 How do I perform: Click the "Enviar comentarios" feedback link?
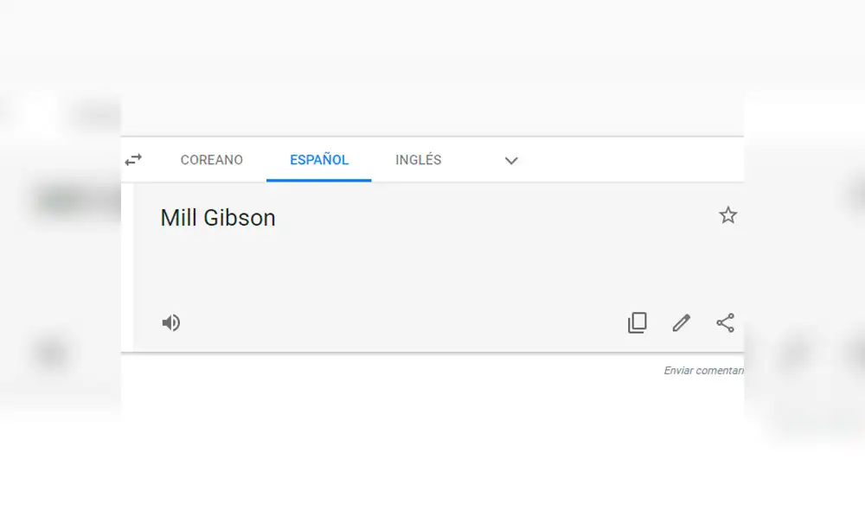(703, 370)
